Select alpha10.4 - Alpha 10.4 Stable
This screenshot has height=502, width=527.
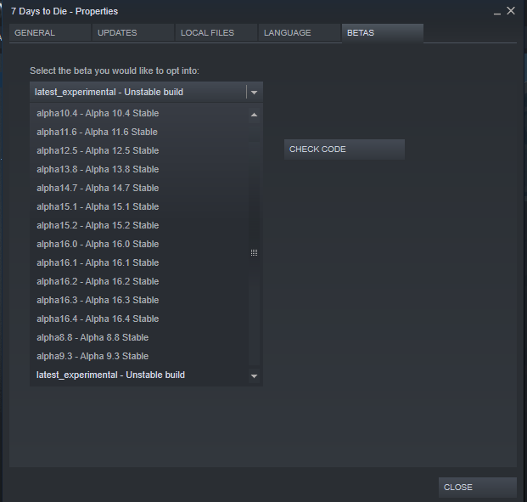[139, 113]
